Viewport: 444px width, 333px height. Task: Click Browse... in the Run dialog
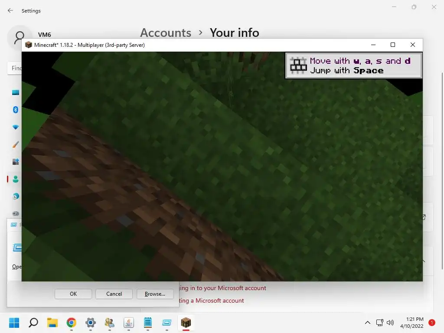pyautogui.click(x=155, y=294)
